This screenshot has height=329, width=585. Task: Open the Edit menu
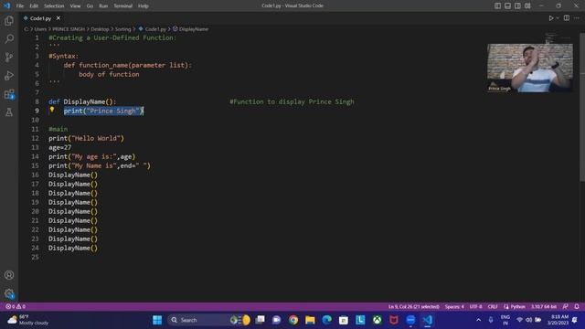(34, 5)
